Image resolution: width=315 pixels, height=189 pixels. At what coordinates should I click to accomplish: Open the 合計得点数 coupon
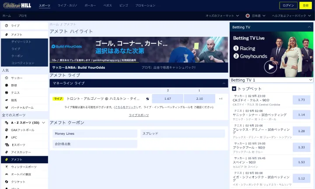(95, 144)
